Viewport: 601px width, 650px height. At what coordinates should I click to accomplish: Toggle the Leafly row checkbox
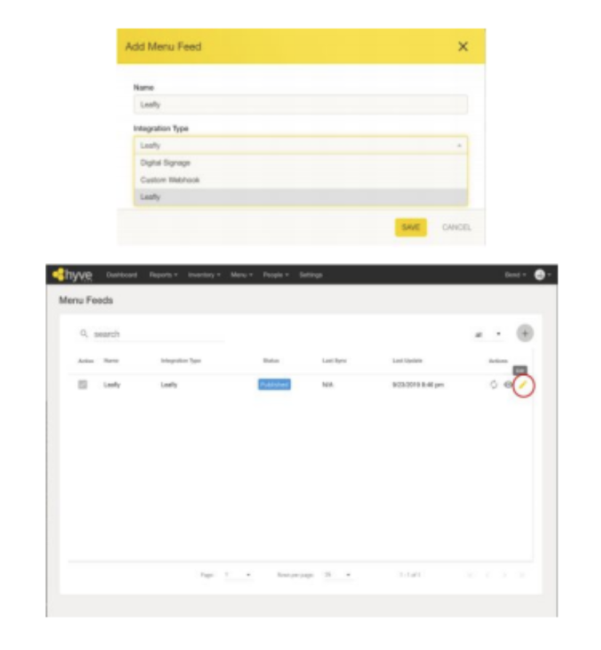(x=83, y=385)
